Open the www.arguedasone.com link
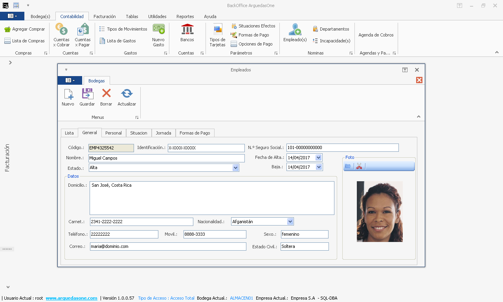Image resolution: width=503 pixels, height=302 pixels. click(x=71, y=298)
